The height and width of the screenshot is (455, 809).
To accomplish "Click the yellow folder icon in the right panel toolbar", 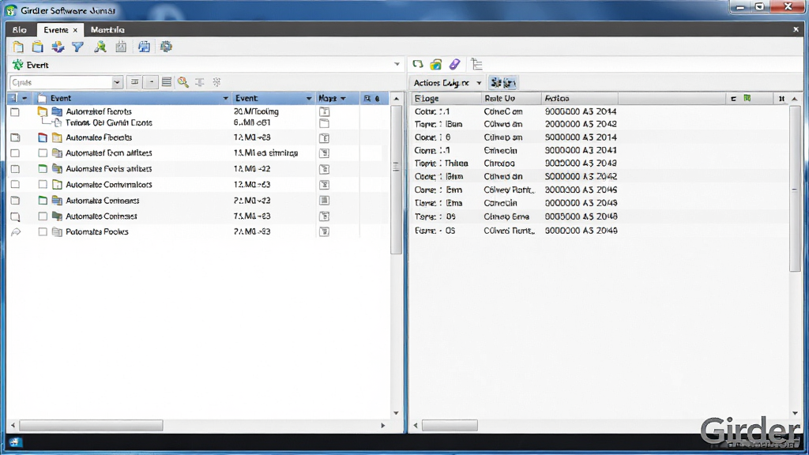I will (x=436, y=64).
